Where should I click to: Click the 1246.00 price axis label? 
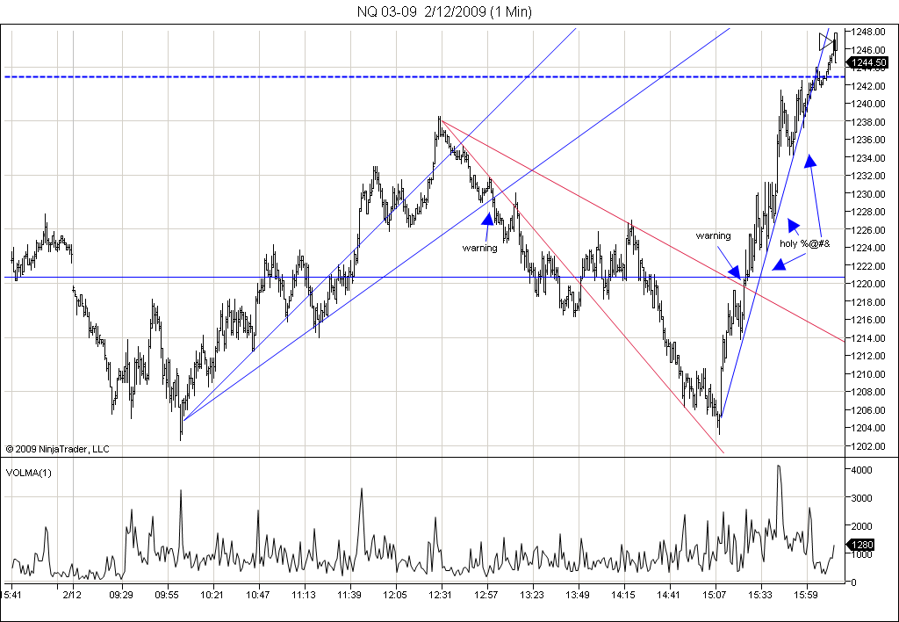[x=868, y=49]
